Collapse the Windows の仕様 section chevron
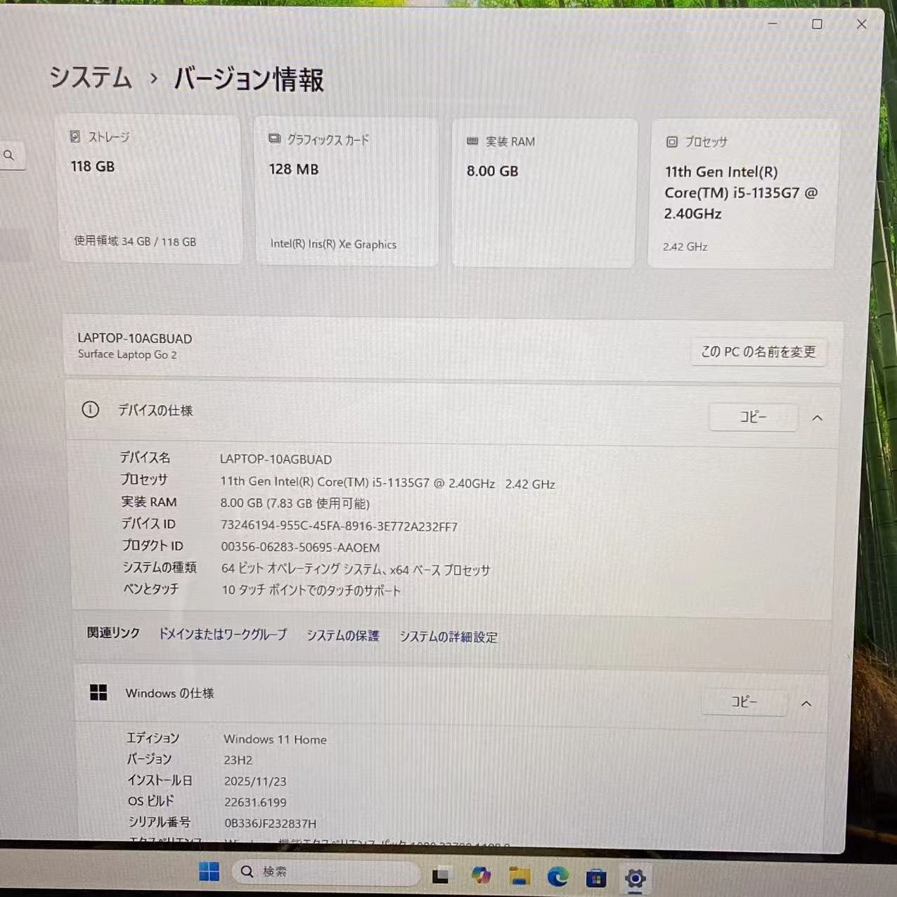897x897 pixels. click(806, 703)
